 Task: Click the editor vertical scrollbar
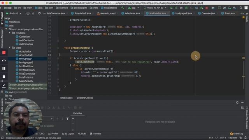[x=244, y=75]
